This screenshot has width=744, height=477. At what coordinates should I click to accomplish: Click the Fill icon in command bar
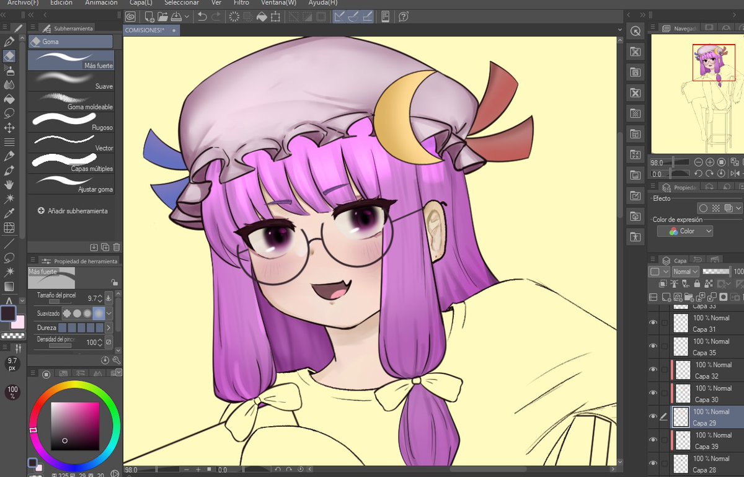pyautogui.click(x=262, y=17)
